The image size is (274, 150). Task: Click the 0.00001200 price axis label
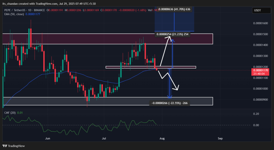point(260,67)
